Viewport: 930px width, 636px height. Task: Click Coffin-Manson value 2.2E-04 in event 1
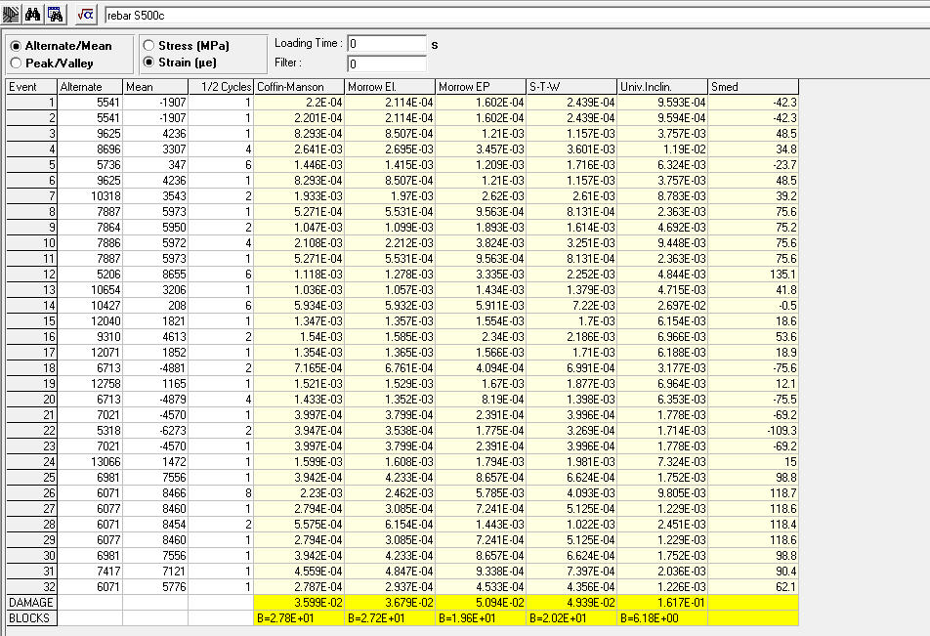click(300, 103)
